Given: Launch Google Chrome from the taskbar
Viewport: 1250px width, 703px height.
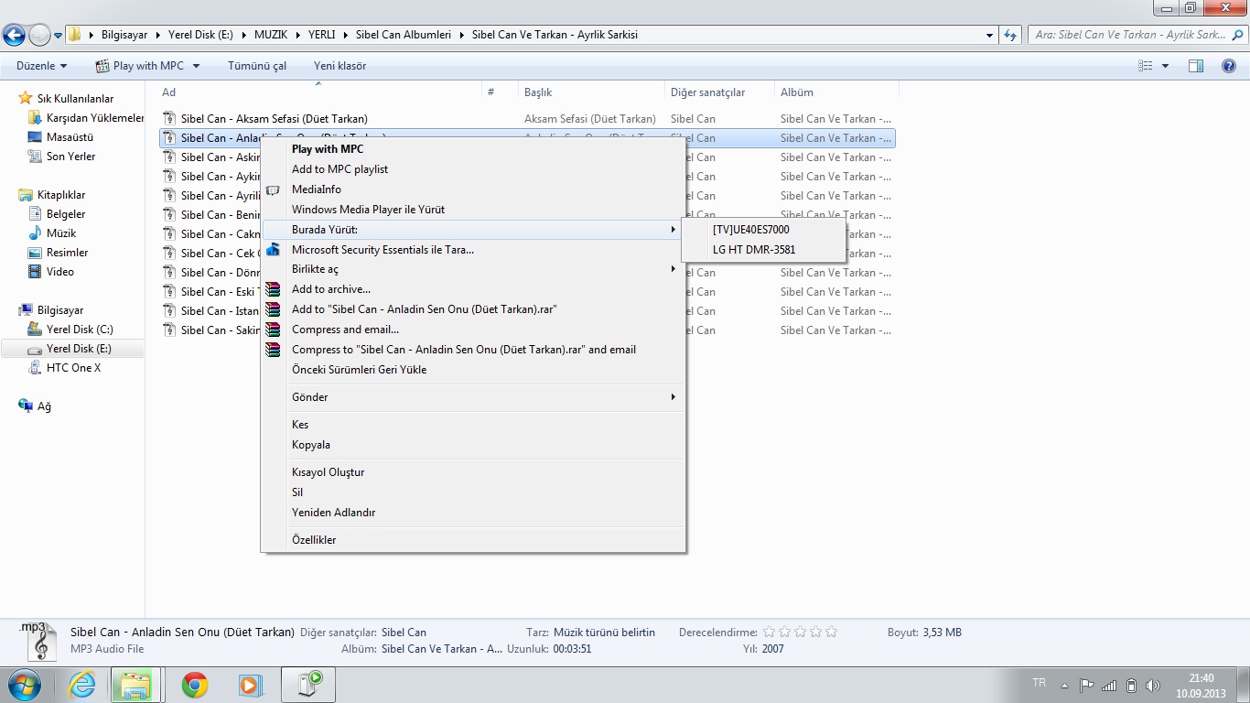Looking at the screenshot, I should [x=195, y=685].
